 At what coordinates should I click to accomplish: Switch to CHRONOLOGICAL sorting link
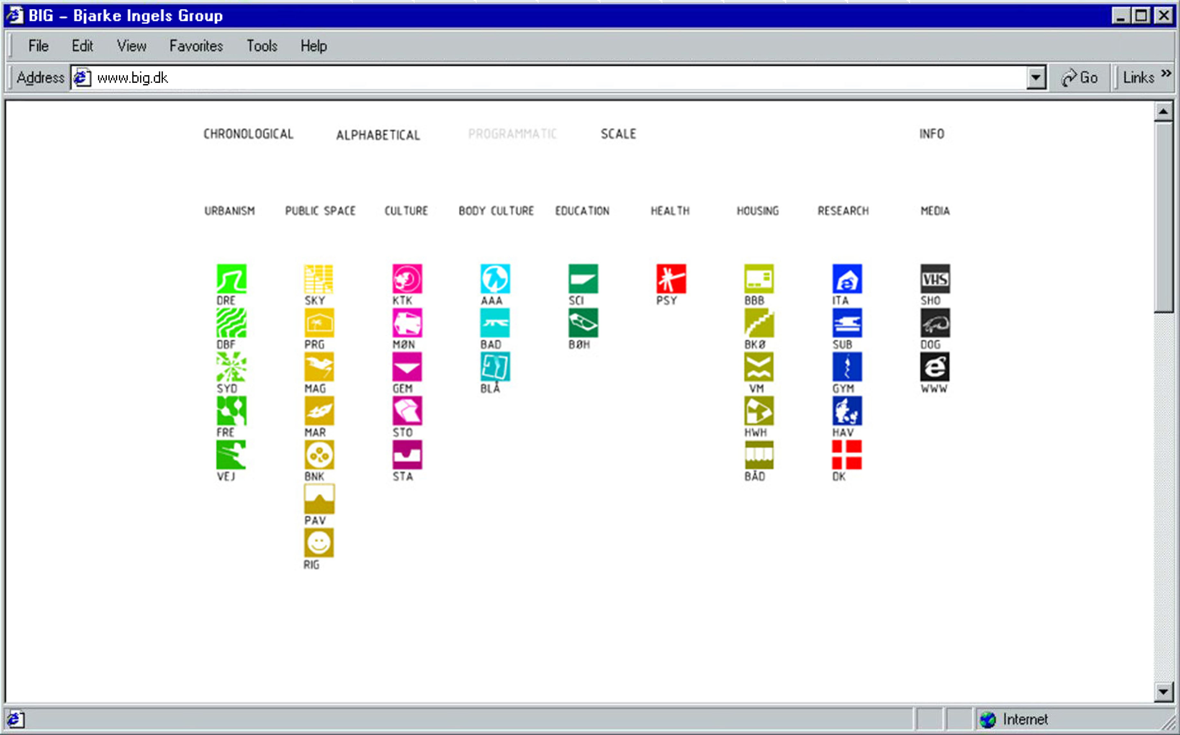tap(248, 134)
